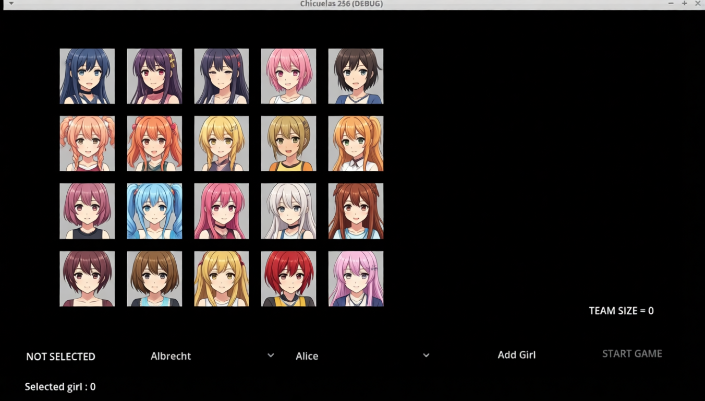Screen dimensions: 705x401
Task: Click START GAME
Action: click(x=632, y=354)
